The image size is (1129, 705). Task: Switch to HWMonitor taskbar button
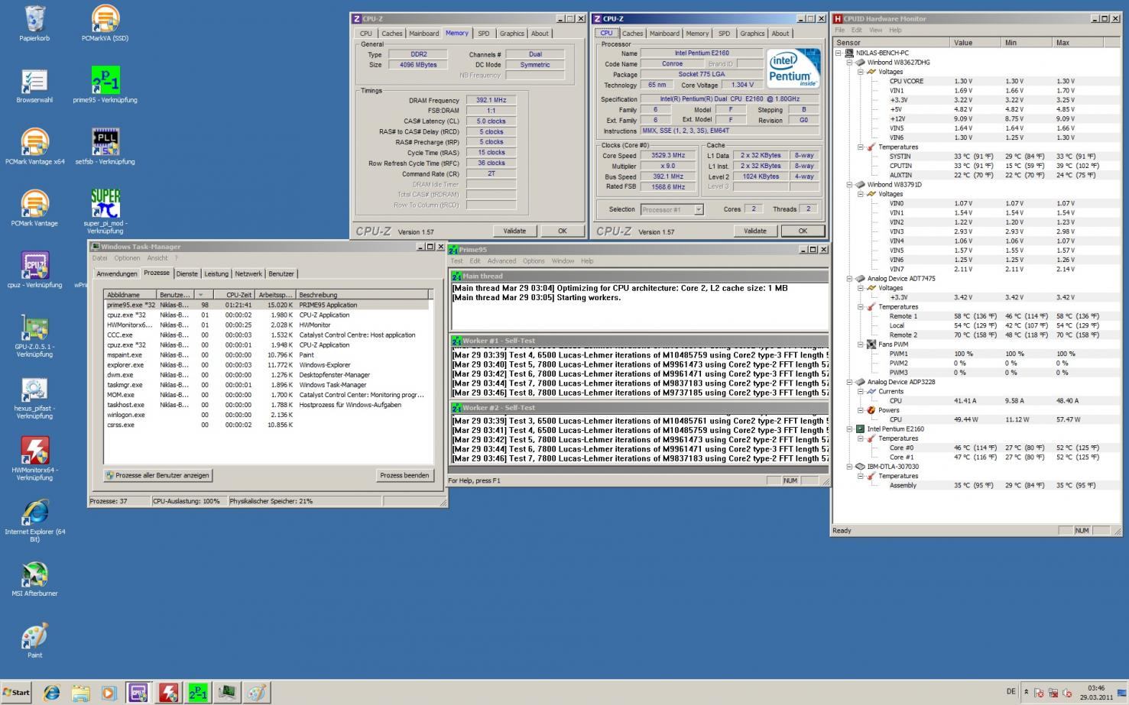pos(168,693)
